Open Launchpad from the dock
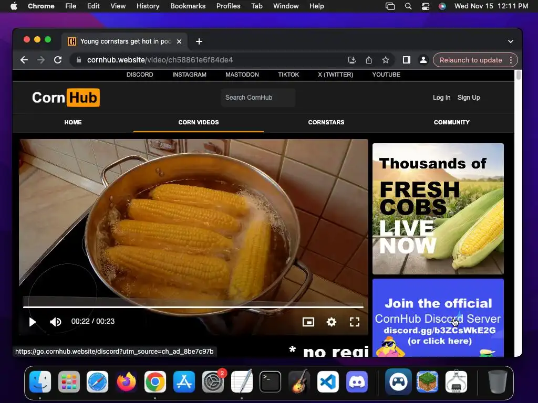Viewport: 538px width, 403px height. pos(69,382)
